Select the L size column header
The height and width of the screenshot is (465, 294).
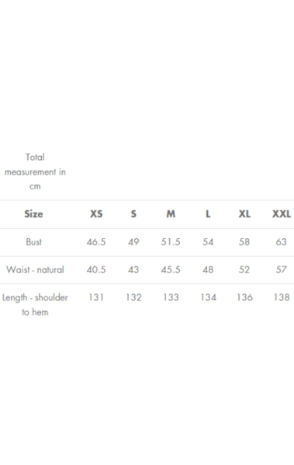[208, 213]
